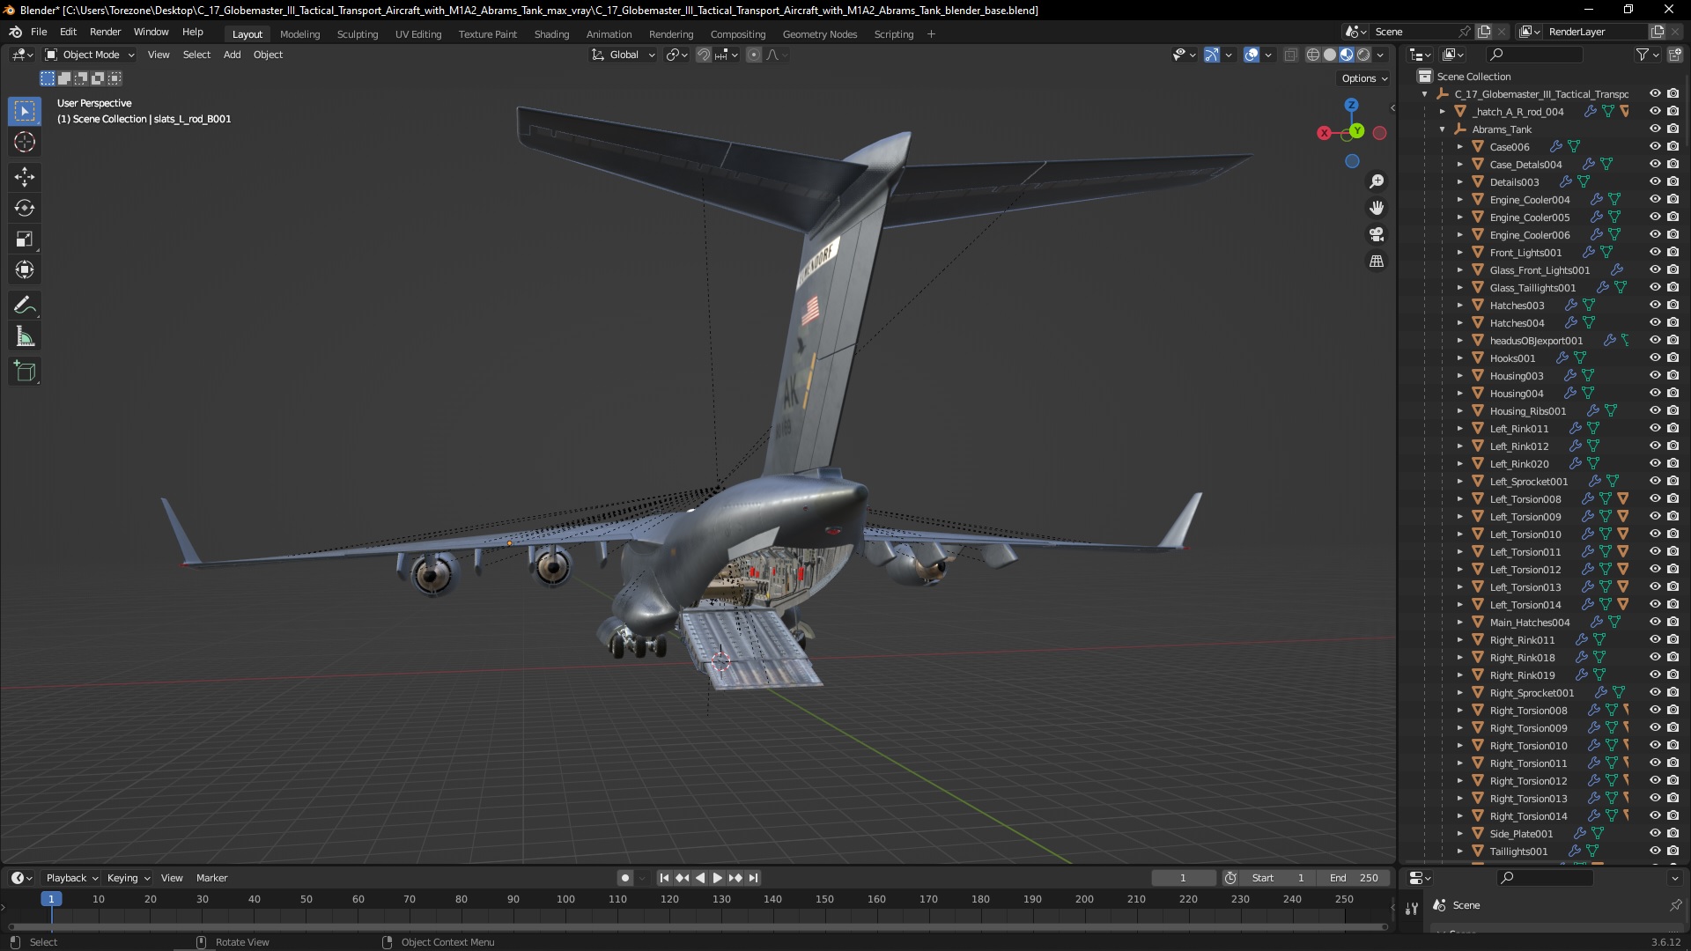Switch to rendered viewport shading
The width and height of the screenshot is (1691, 951).
point(1363,55)
